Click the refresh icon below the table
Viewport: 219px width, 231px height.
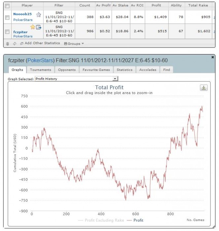pos(15,44)
